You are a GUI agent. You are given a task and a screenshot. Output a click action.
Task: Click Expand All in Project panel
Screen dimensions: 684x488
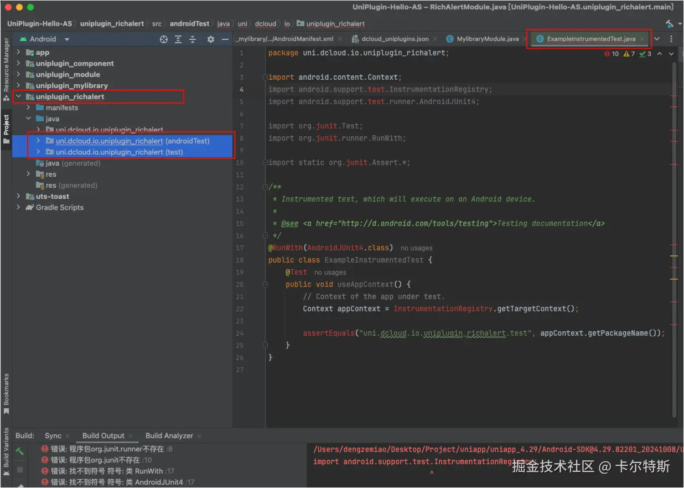[178, 39]
